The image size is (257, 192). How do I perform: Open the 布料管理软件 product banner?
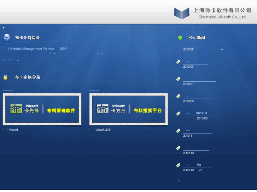click(x=42, y=109)
